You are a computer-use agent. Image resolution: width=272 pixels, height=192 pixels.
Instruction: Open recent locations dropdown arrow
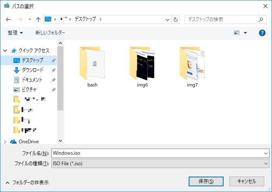coord(30,19)
